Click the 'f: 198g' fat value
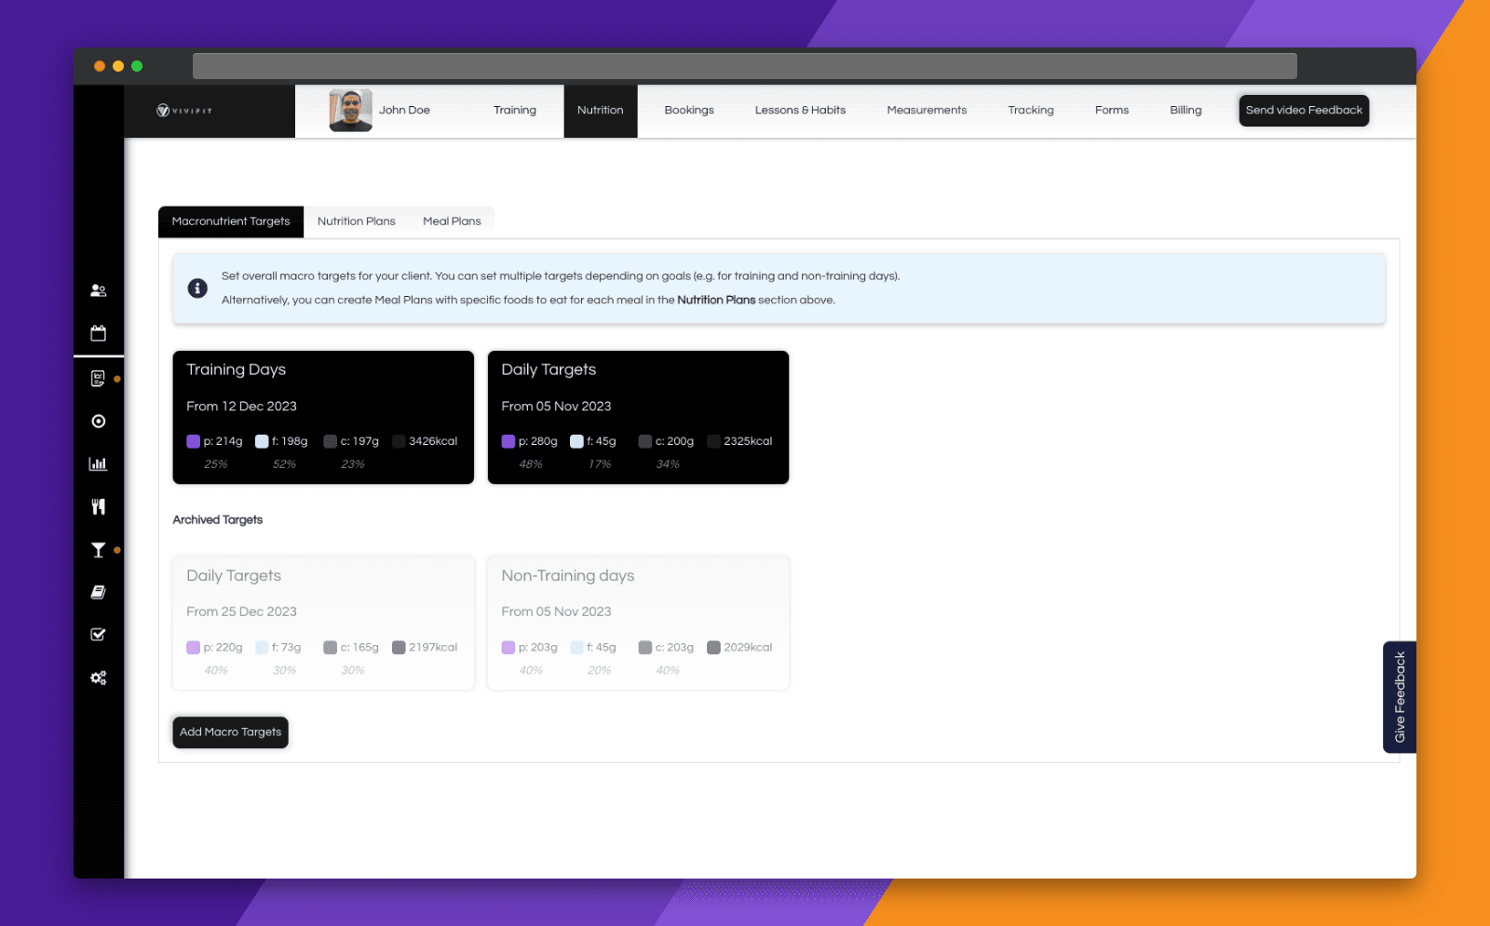Image resolution: width=1490 pixels, height=926 pixels. point(290,441)
